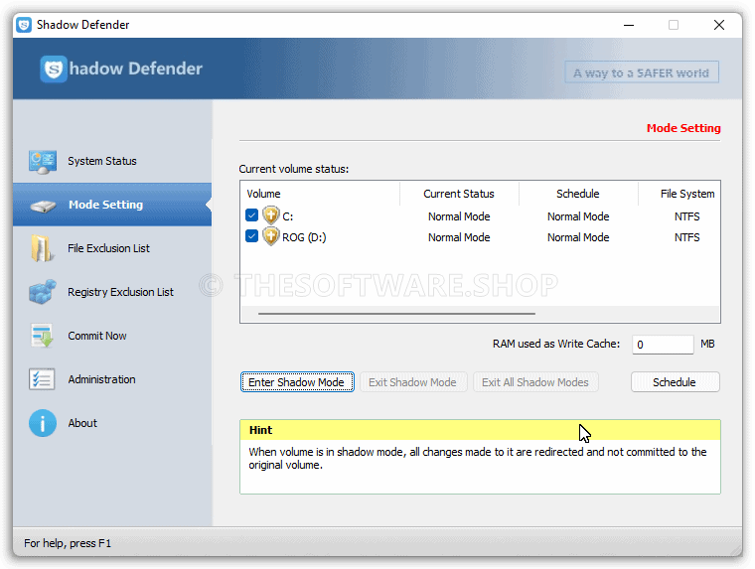
Task: Click the NTFS cell in the ROG (D:) row
Action: [686, 237]
